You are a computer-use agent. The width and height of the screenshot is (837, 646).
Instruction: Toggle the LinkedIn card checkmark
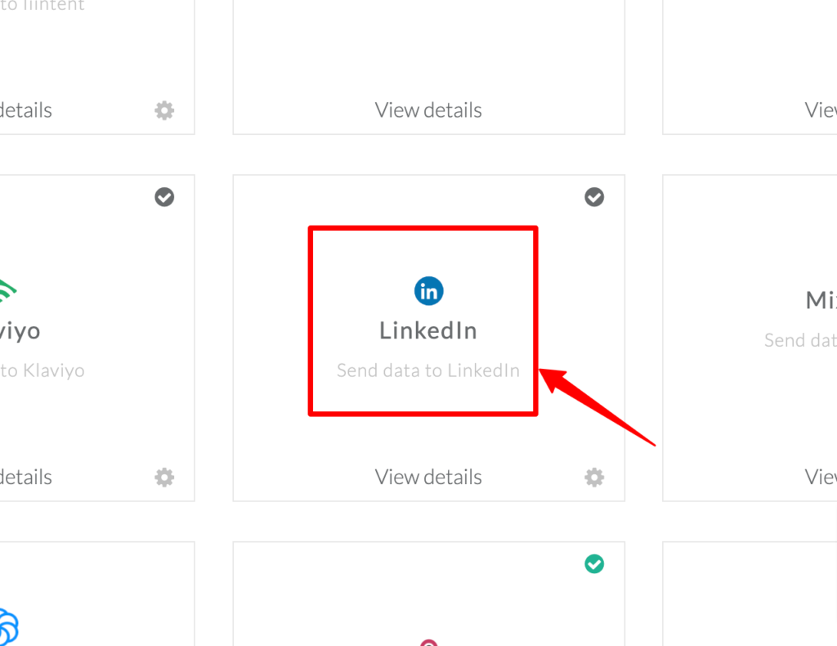click(x=594, y=197)
